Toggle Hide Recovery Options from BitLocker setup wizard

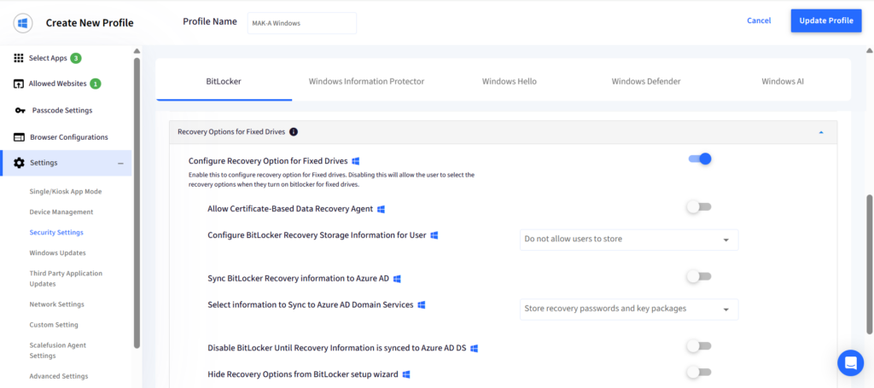699,372
